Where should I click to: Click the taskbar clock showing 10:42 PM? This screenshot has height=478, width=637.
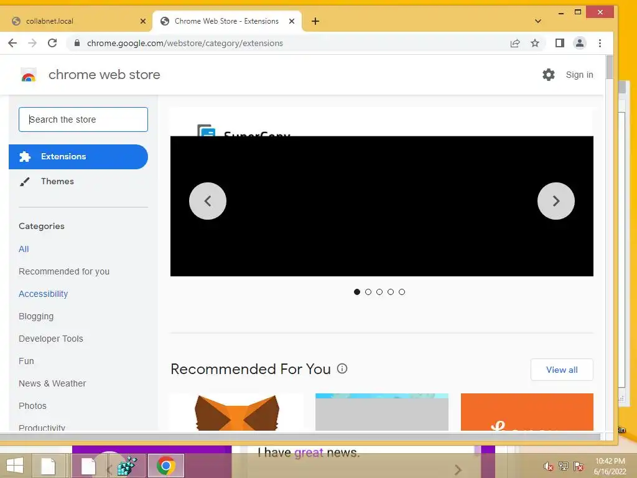[x=610, y=466]
